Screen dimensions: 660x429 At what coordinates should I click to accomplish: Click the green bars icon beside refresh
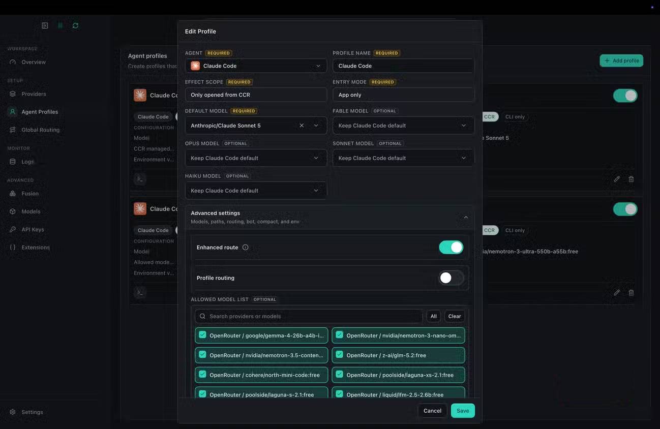(x=60, y=25)
